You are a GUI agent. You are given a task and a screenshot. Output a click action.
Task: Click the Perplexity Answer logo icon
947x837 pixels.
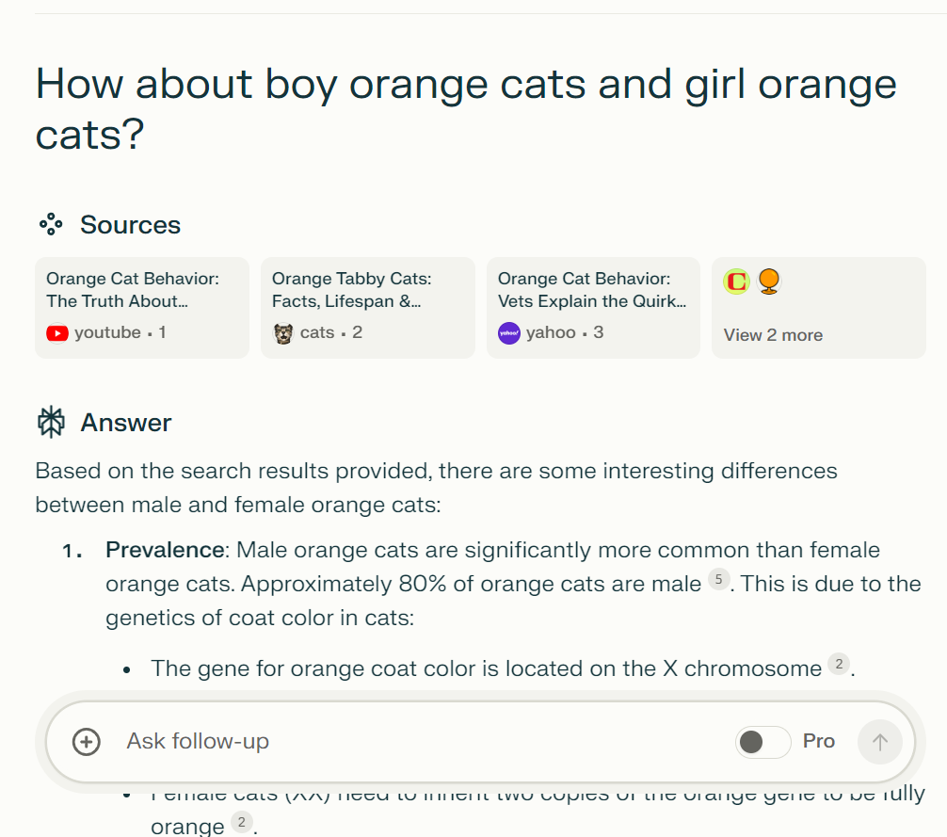pyautogui.click(x=51, y=423)
